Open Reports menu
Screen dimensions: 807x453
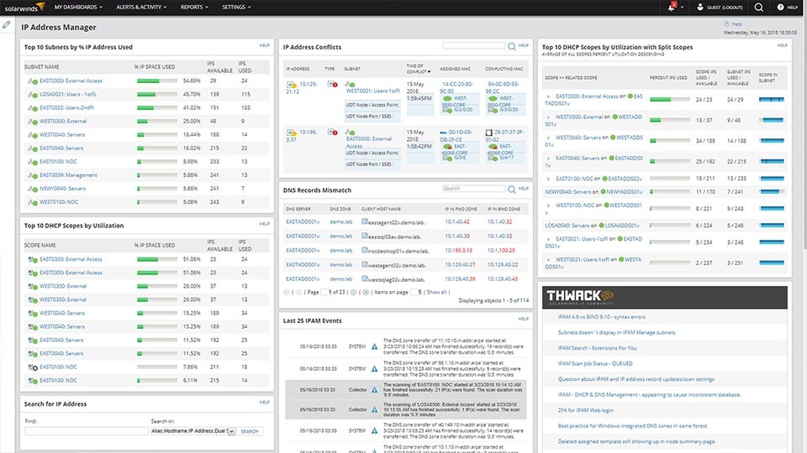point(194,8)
